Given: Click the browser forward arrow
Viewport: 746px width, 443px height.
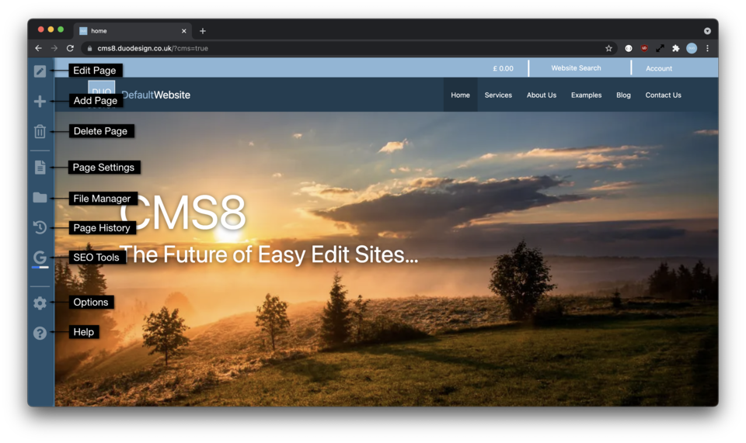Looking at the screenshot, I should click(x=54, y=48).
